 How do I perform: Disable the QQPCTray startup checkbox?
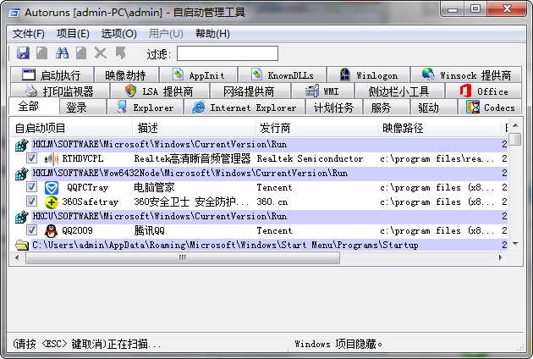[32, 187]
